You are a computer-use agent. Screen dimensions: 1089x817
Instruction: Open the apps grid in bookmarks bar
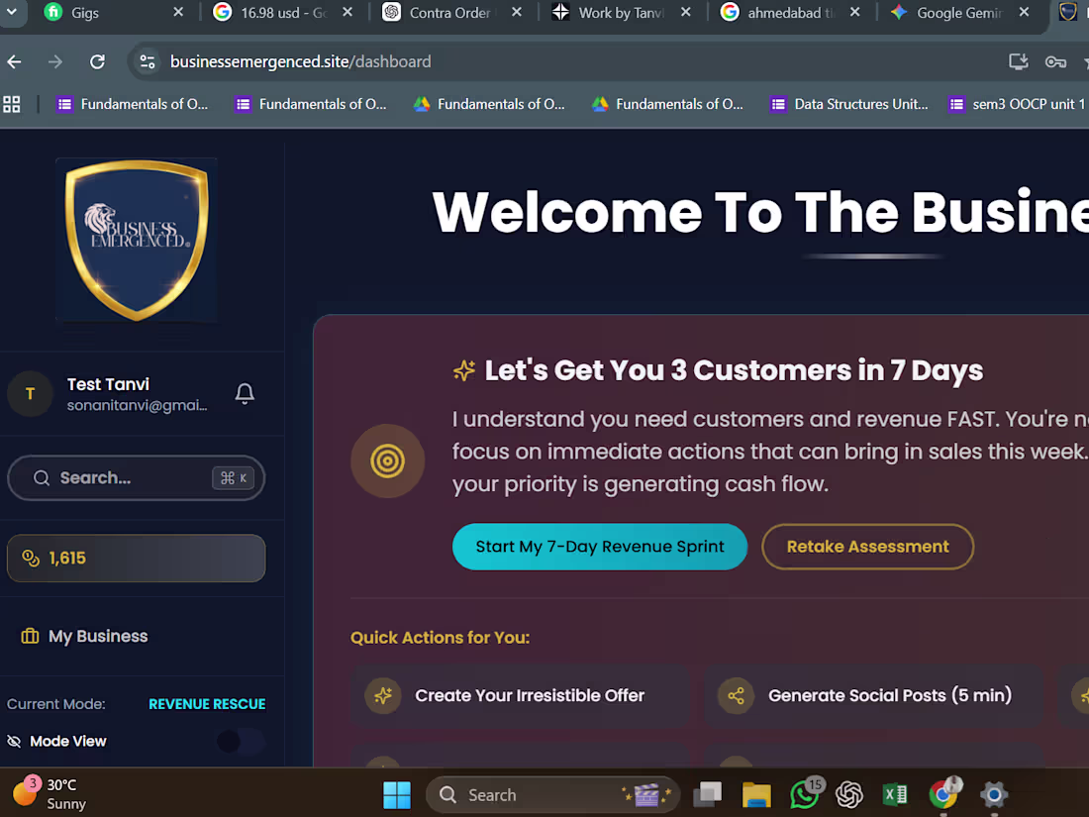point(12,104)
